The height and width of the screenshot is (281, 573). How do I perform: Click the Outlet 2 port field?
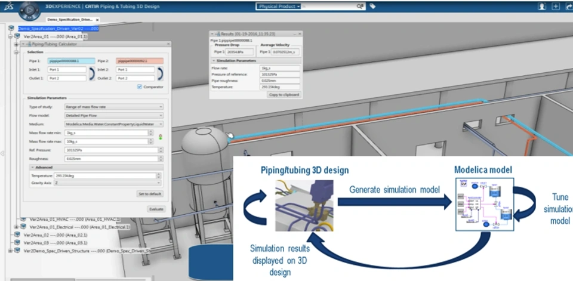tap(135, 78)
